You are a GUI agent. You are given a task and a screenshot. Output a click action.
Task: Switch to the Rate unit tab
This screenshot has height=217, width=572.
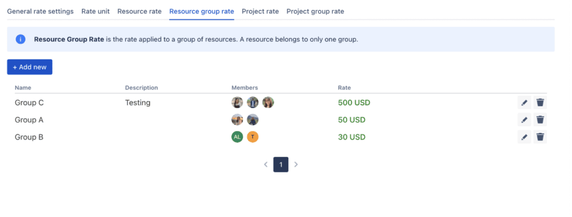(x=96, y=11)
